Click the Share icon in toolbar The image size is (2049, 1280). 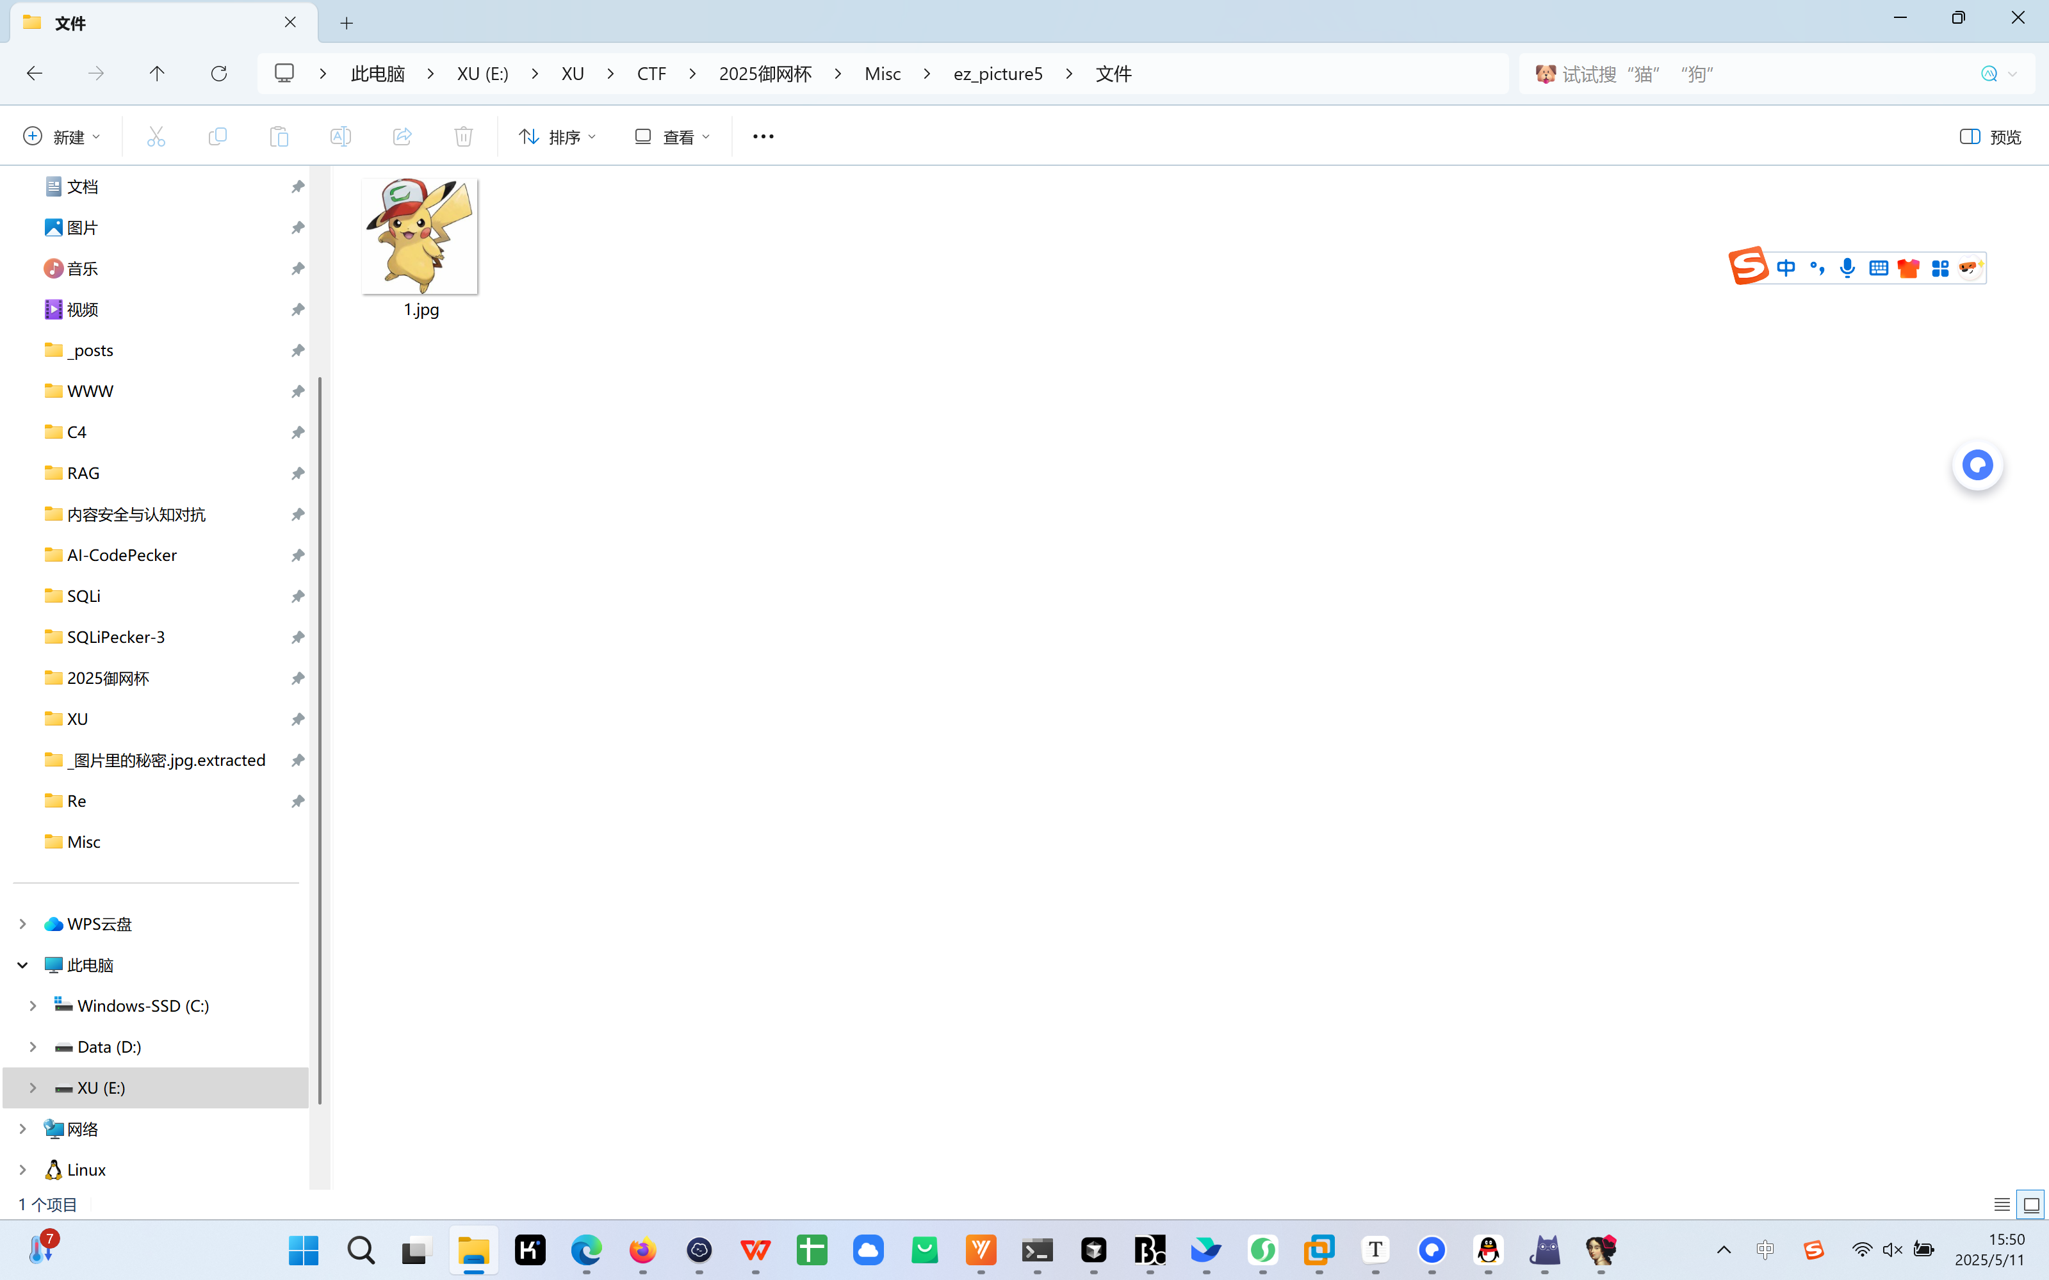(402, 136)
